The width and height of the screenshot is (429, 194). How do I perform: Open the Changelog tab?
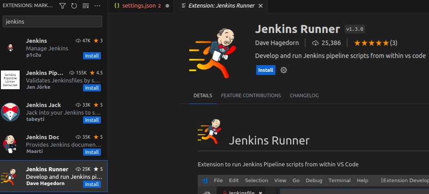coord(303,95)
